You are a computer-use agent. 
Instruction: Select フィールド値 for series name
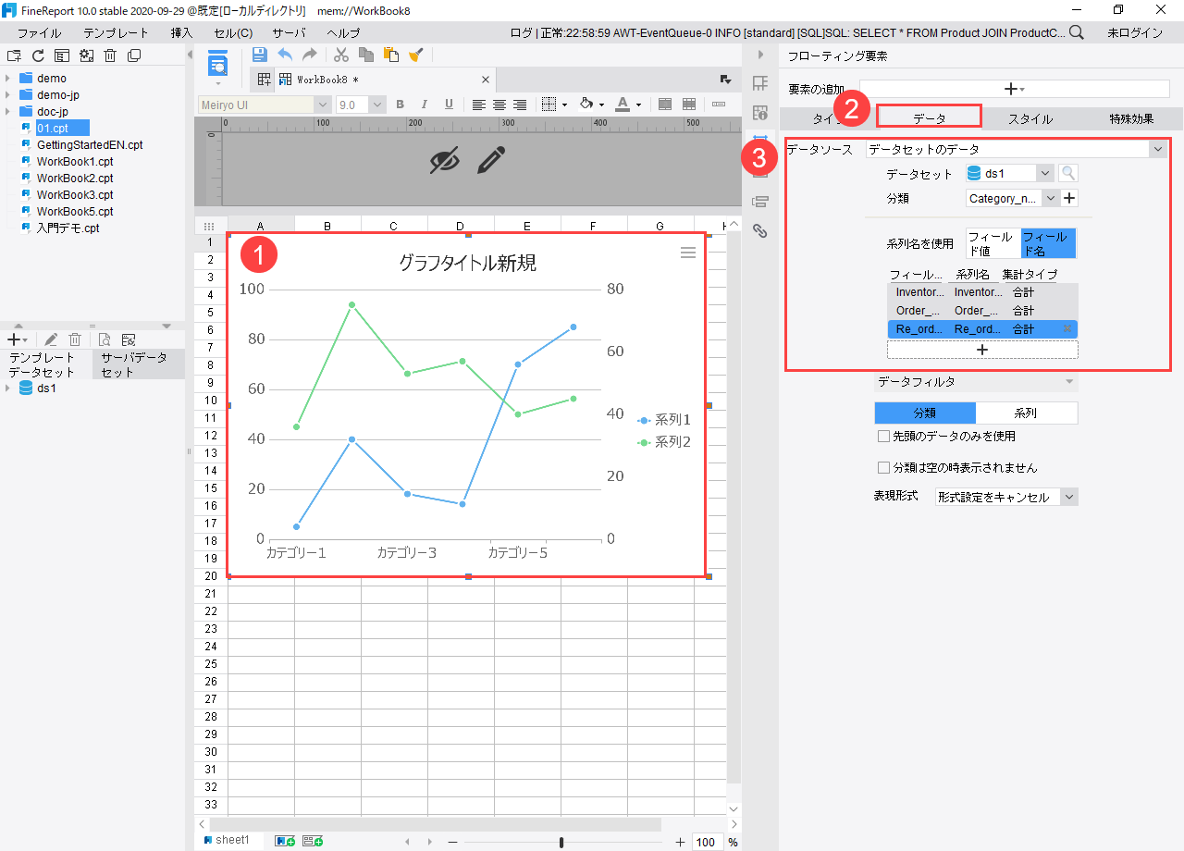point(993,244)
